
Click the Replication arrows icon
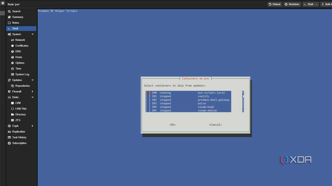[x=9, y=132]
